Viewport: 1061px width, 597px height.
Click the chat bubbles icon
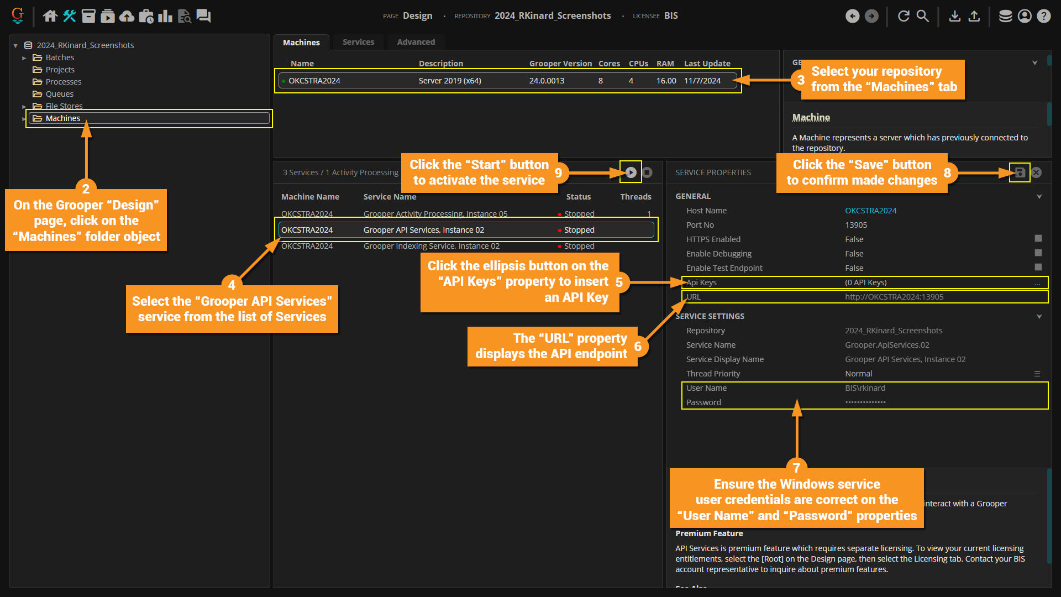(203, 16)
